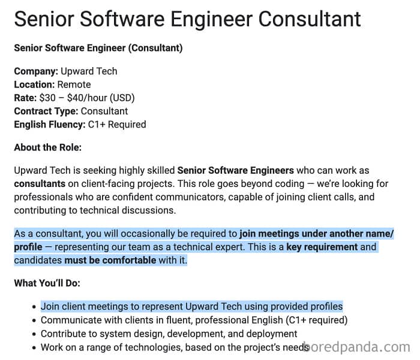420x360 pixels.
Task: Click the bold key requirement phrase
Action: [x=322, y=247]
